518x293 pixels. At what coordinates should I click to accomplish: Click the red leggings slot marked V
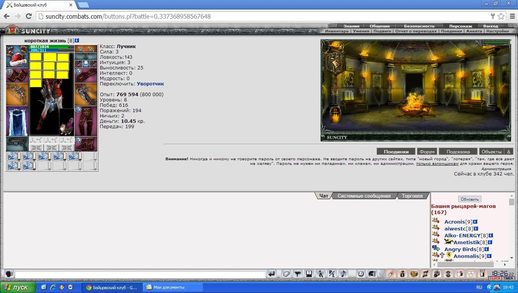pos(86,121)
